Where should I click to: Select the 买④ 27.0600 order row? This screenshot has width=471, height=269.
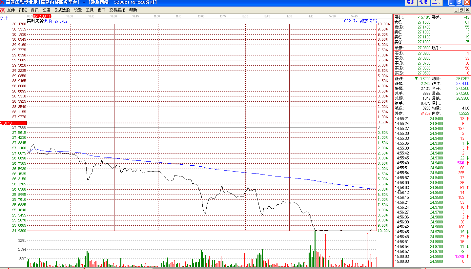tap(432, 68)
